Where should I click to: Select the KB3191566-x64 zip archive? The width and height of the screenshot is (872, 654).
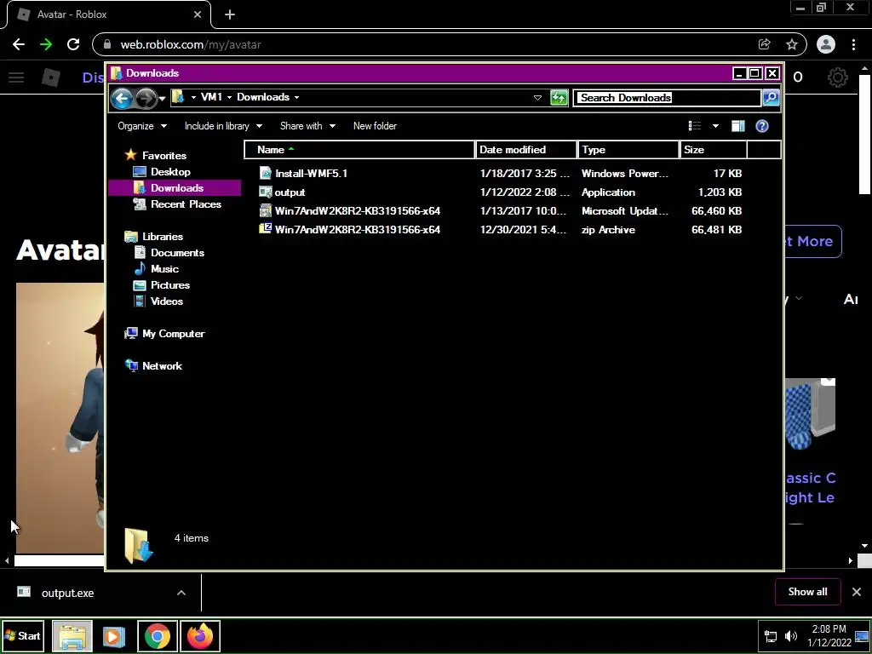pos(357,230)
